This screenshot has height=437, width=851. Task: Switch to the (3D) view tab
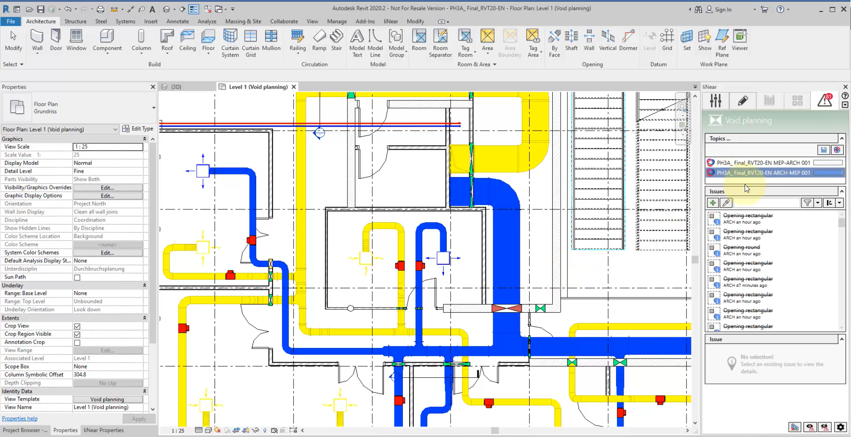(x=176, y=87)
